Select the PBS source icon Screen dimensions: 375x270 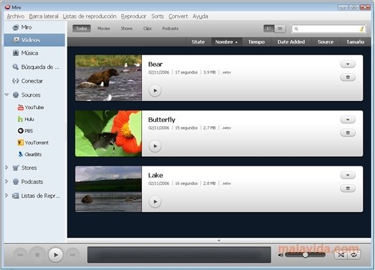point(20,131)
